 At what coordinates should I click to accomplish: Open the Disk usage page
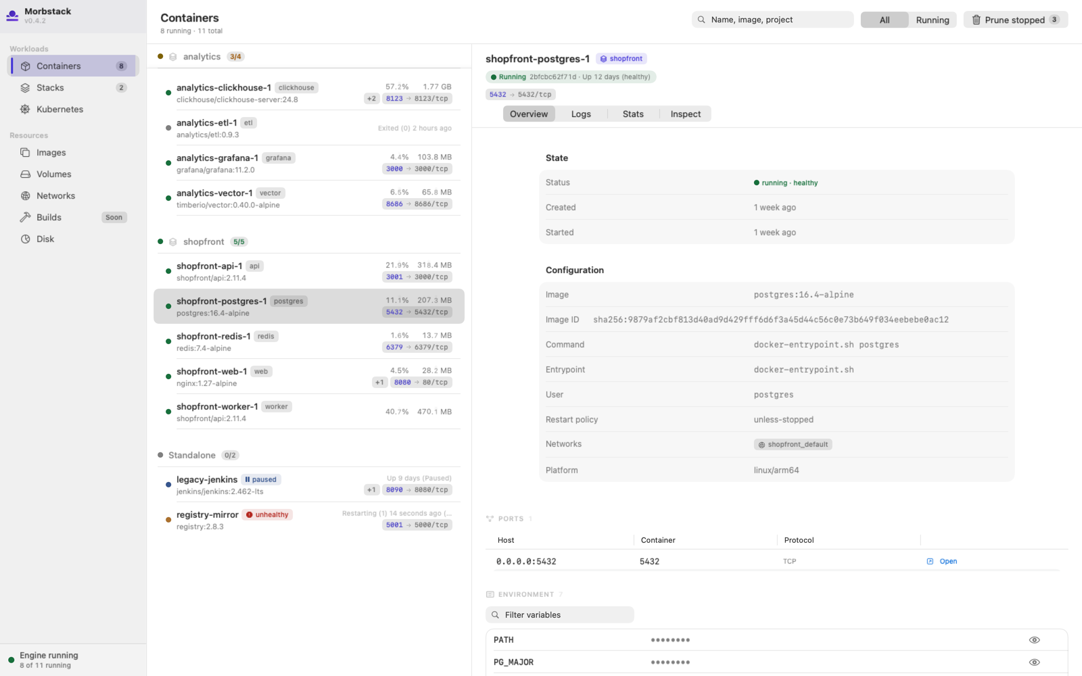coord(73,239)
